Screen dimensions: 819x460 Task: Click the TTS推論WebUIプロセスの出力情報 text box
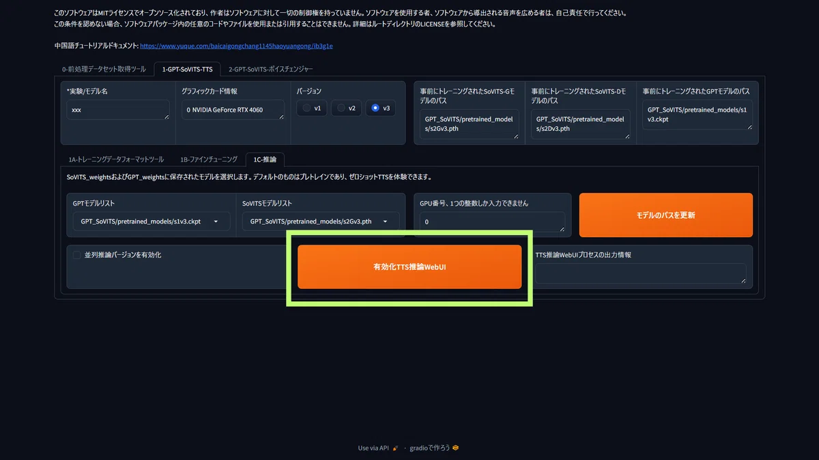(641, 273)
